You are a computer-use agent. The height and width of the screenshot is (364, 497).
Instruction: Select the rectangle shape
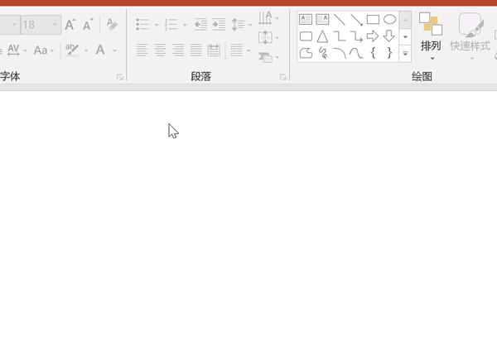(x=373, y=19)
